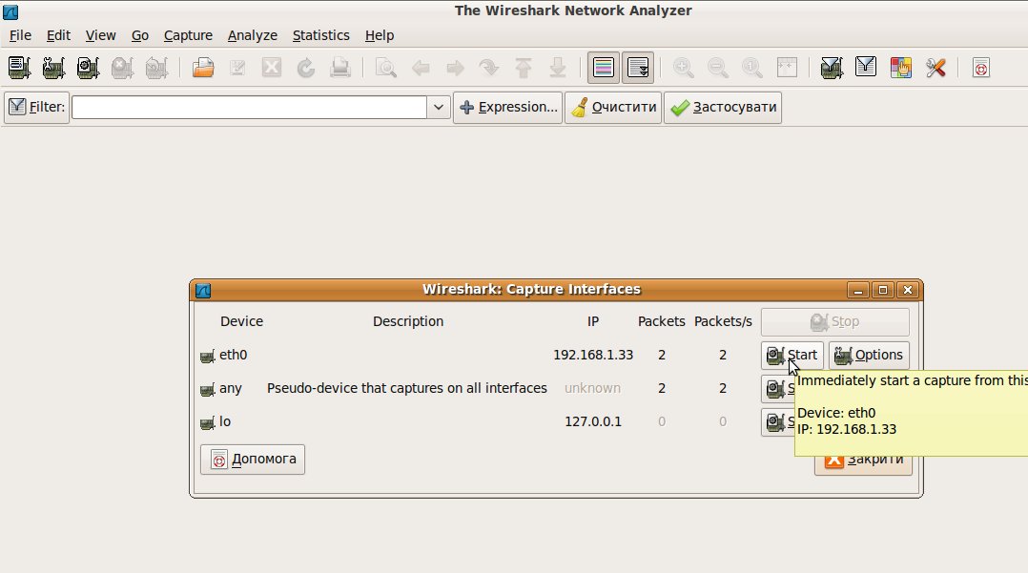This screenshot has height=573, width=1028.
Task: Click the 'unknown' IP text
Action: click(593, 388)
